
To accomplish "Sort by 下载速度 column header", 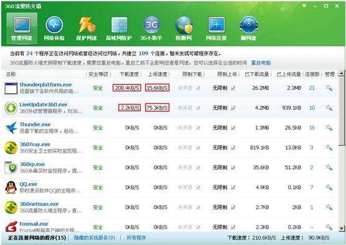I will coord(129,75).
